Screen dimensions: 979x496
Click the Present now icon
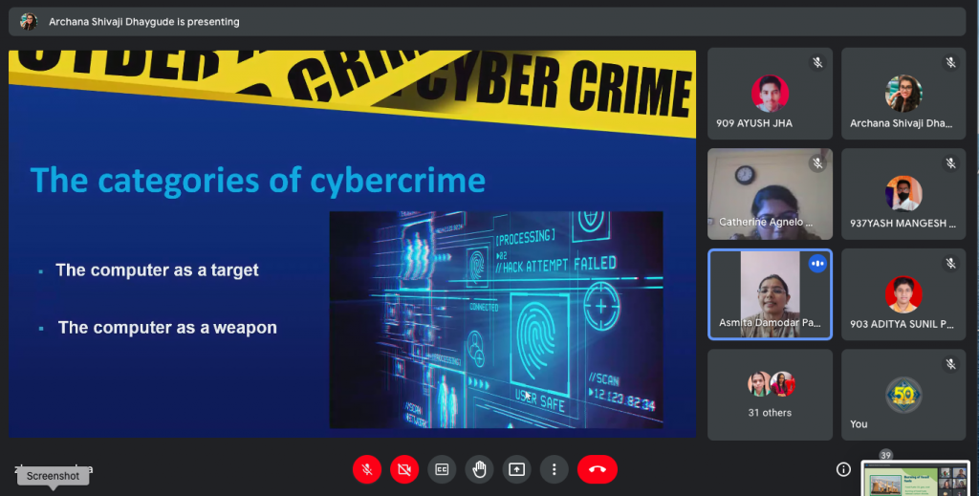click(x=516, y=469)
